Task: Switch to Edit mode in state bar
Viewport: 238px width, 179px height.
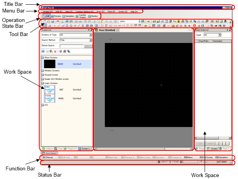Action: [x=46, y=16]
